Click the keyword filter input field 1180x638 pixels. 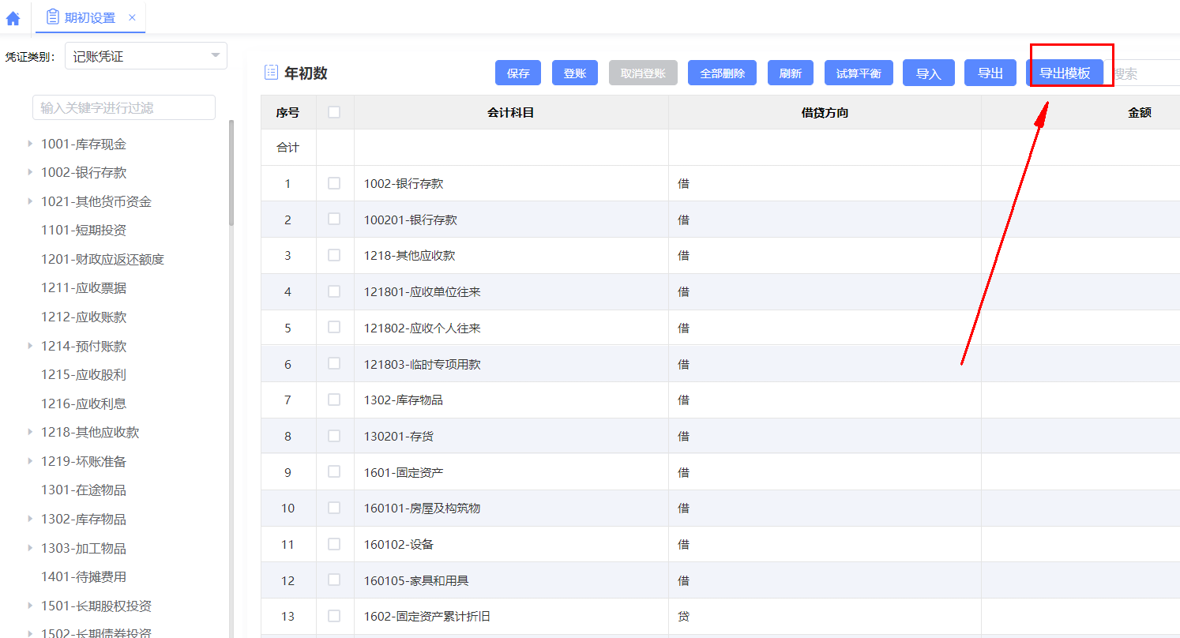pos(124,108)
